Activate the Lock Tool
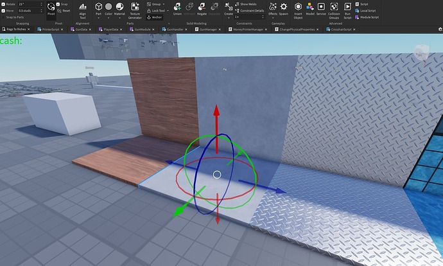The image size is (443, 266). tap(156, 11)
